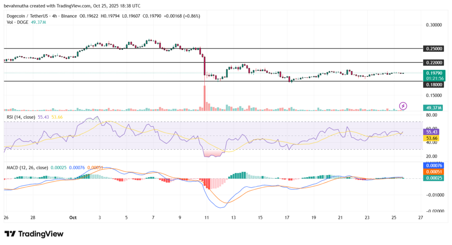This screenshot has width=452, height=245.
Task: Click the orange 0.00051 signal value tag
Action: pyautogui.click(x=433, y=172)
